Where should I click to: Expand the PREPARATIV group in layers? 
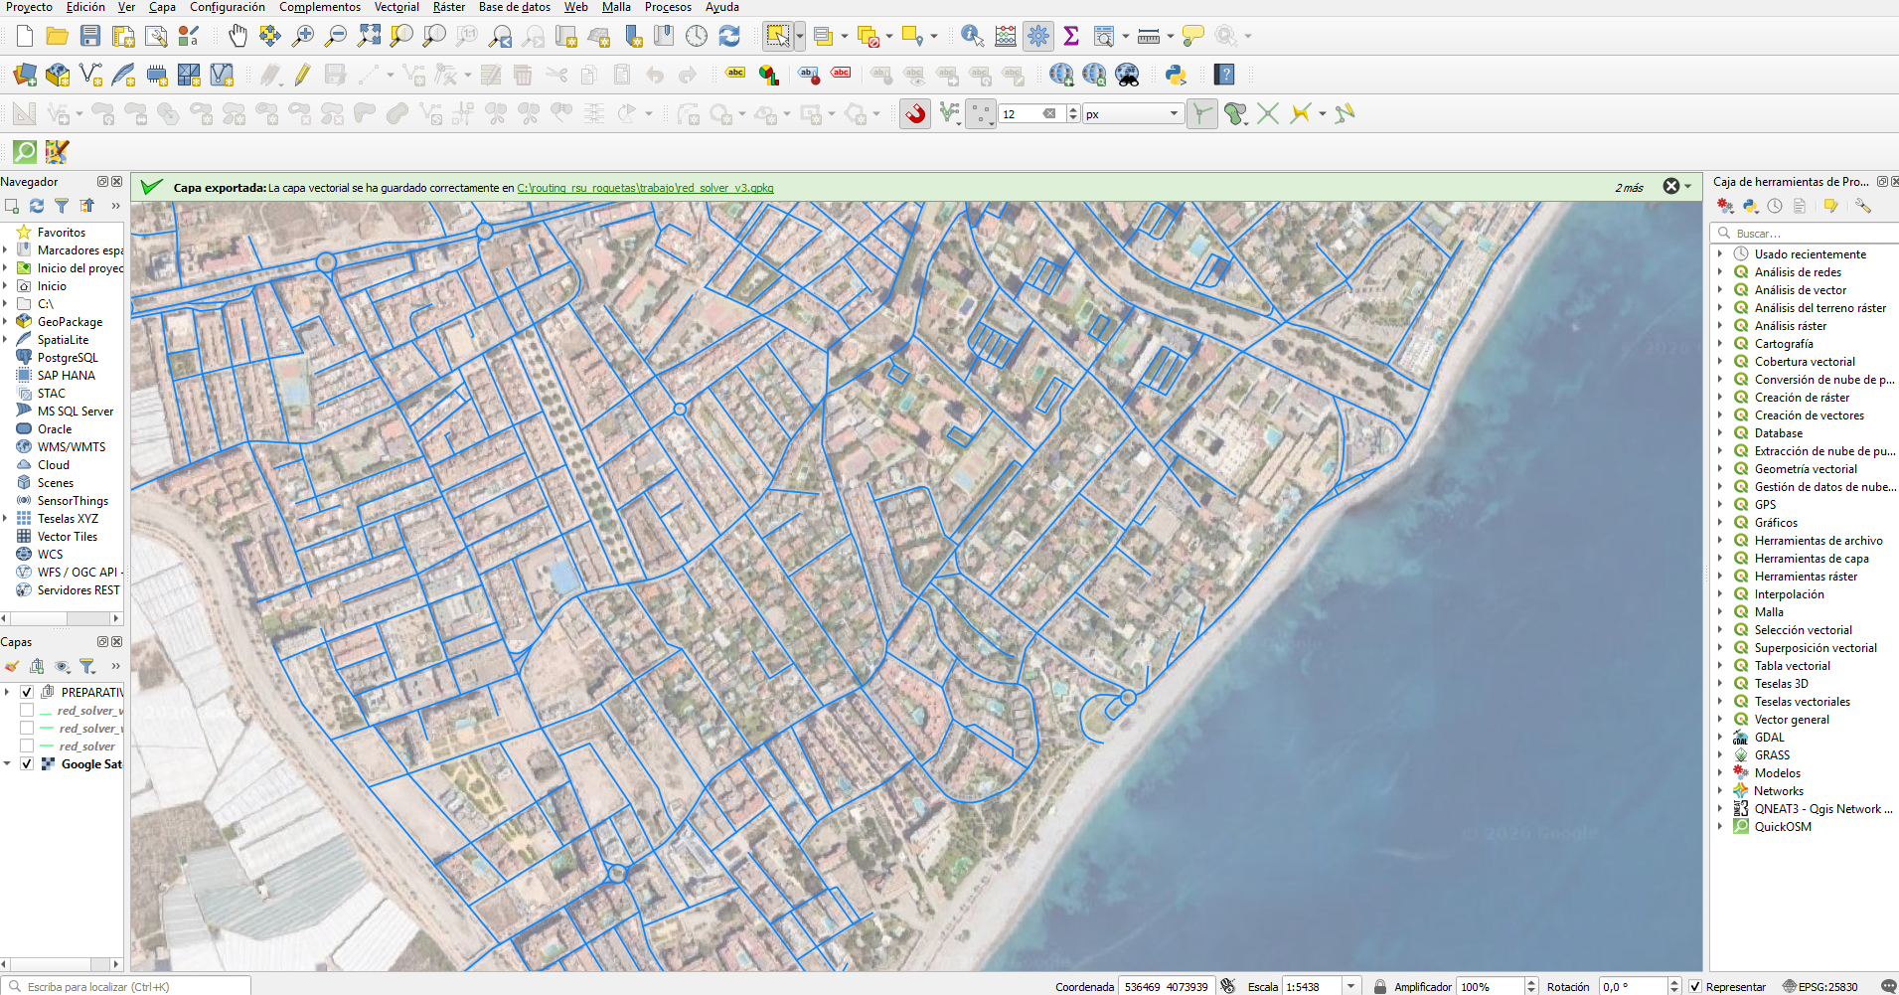coord(7,692)
